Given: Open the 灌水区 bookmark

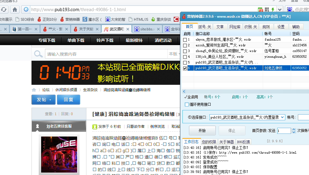Looking at the screenshot, I should [94, 19].
